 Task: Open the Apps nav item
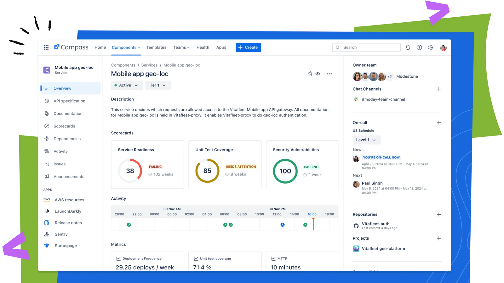pyautogui.click(x=221, y=47)
